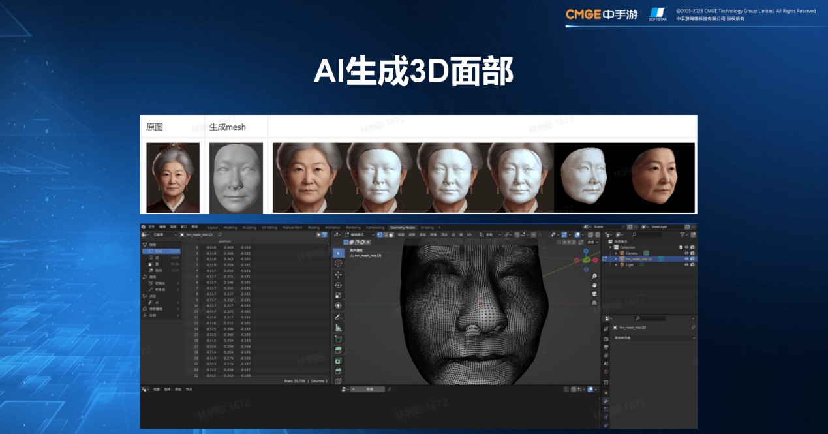Select the Move tool
This screenshot has height=434, width=828.
click(x=338, y=274)
